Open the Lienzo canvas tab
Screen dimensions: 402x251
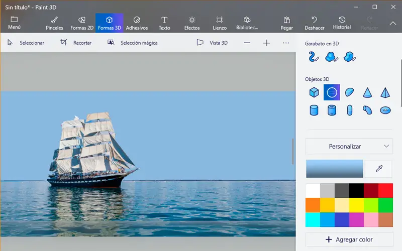tap(220, 23)
